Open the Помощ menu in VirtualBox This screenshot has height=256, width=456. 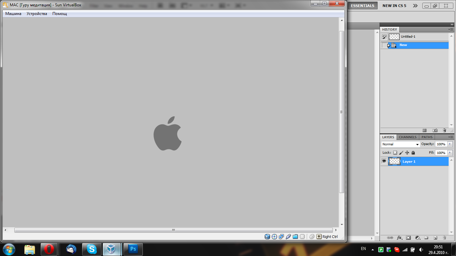click(x=60, y=14)
